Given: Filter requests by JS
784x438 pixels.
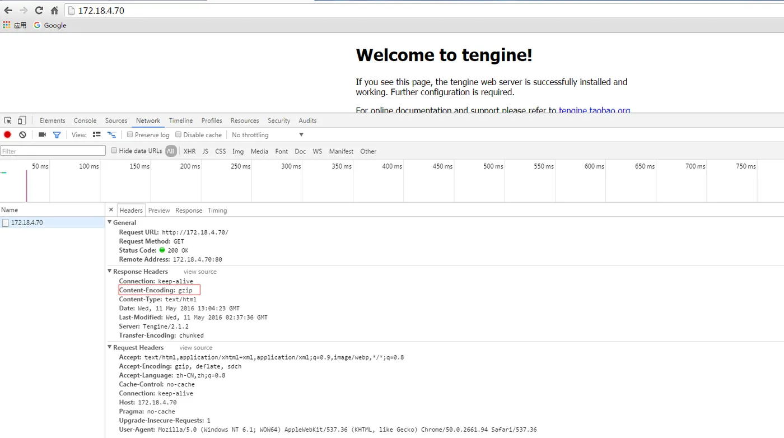Looking at the screenshot, I should coord(206,151).
